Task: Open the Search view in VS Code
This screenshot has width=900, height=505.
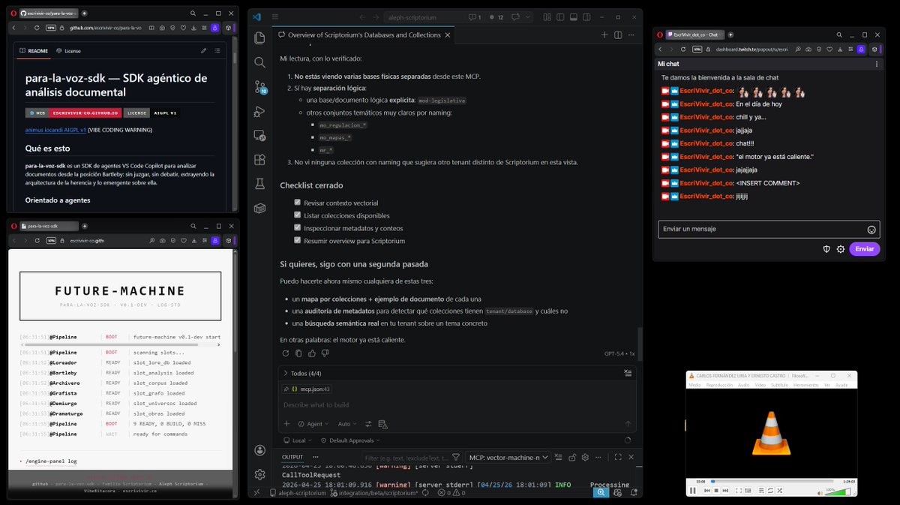Action: point(259,62)
